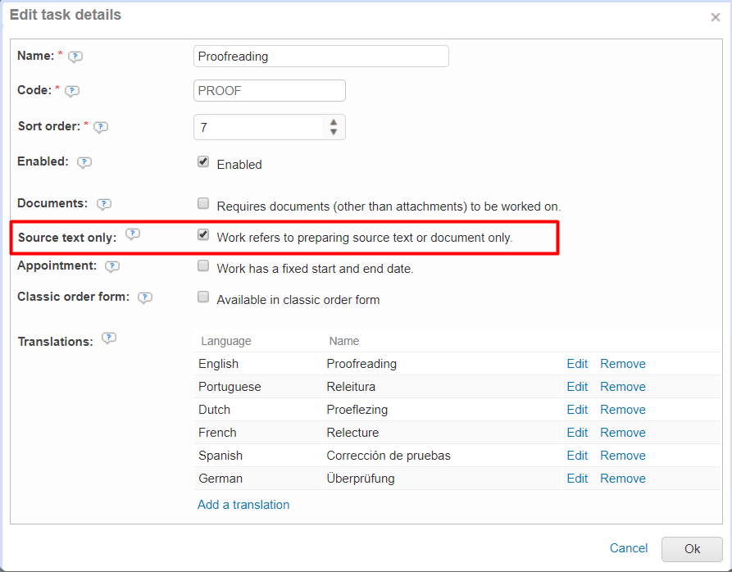Click into the Name input field
Image resolution: width=732 pixels, height=572 pixels.
click(x=321, y=57)
